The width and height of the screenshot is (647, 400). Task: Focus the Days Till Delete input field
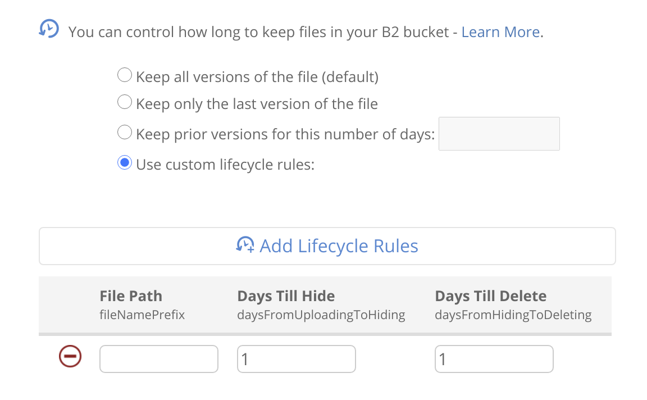pos(494,359)
